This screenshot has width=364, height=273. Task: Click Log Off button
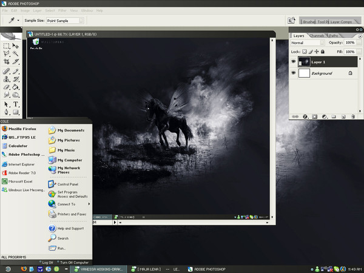click(46, 262)
